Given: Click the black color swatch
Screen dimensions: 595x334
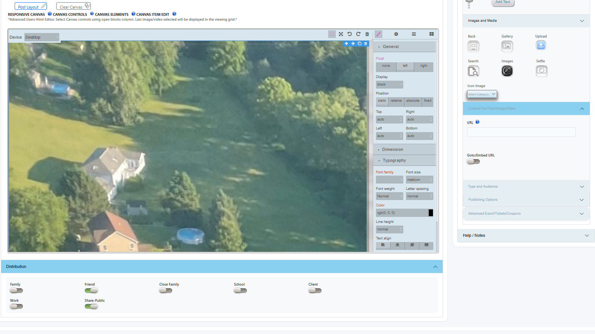Looking at the screenshot, I should pyautogui.click(x=431, y=213).
